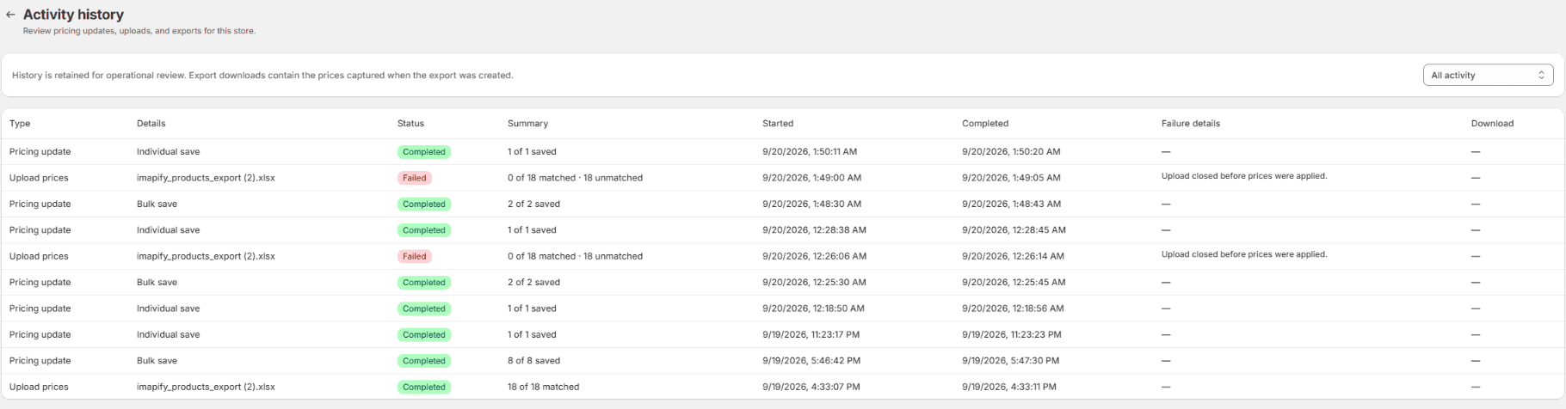Click the Summary column header

coord(527,124)
